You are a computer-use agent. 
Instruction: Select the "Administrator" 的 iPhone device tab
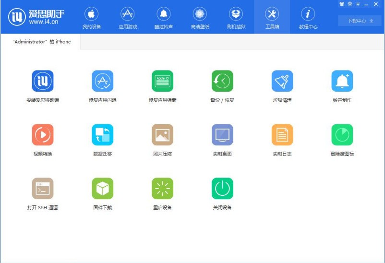click(40, 42)
